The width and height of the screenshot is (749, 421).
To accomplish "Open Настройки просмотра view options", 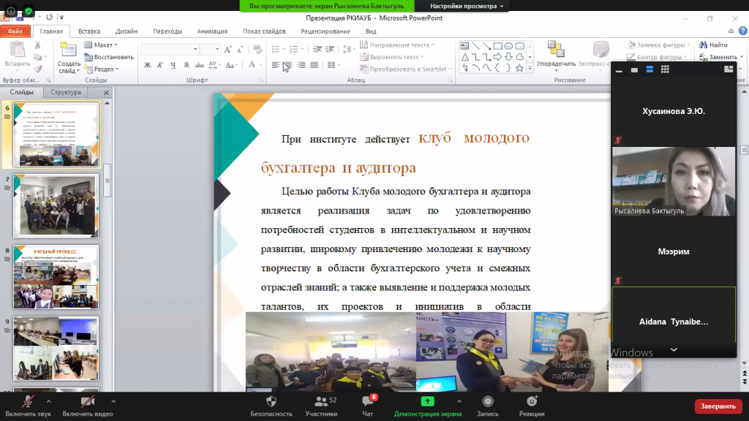I will (x=467, y=6).
